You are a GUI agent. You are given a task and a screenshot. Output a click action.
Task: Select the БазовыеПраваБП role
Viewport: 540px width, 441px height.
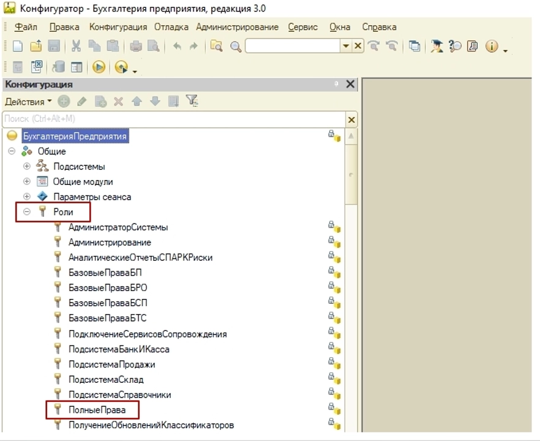tap(105, 273)
